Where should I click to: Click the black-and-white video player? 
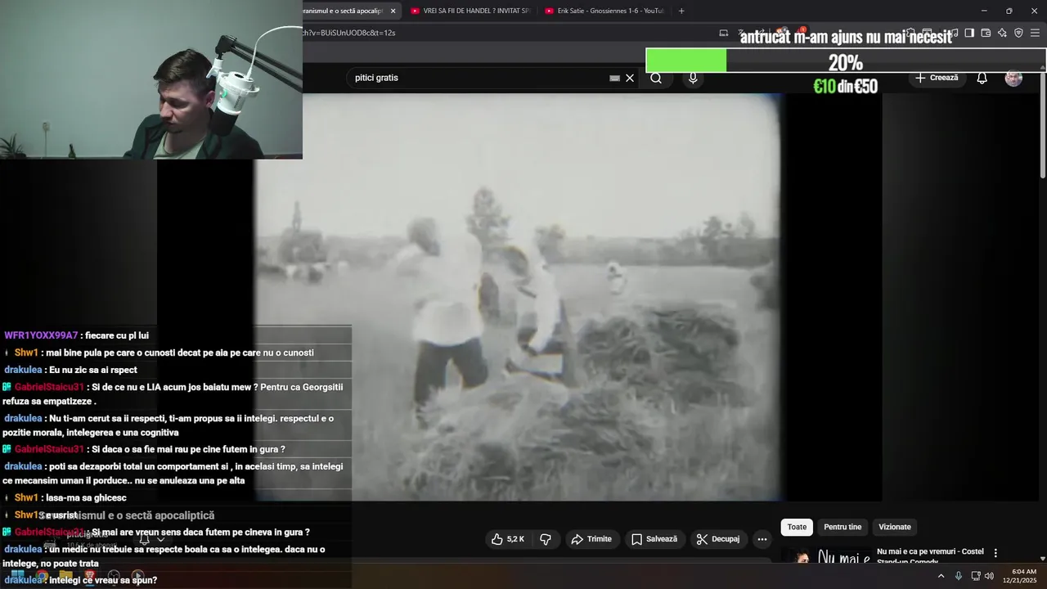(x=518, y=296)
